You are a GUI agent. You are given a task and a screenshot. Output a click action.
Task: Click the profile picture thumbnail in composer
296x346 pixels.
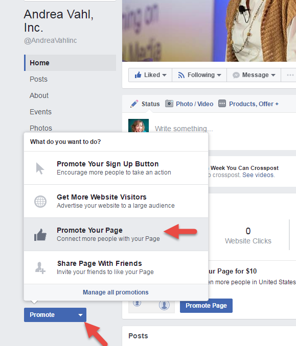(x=139, y=126)
